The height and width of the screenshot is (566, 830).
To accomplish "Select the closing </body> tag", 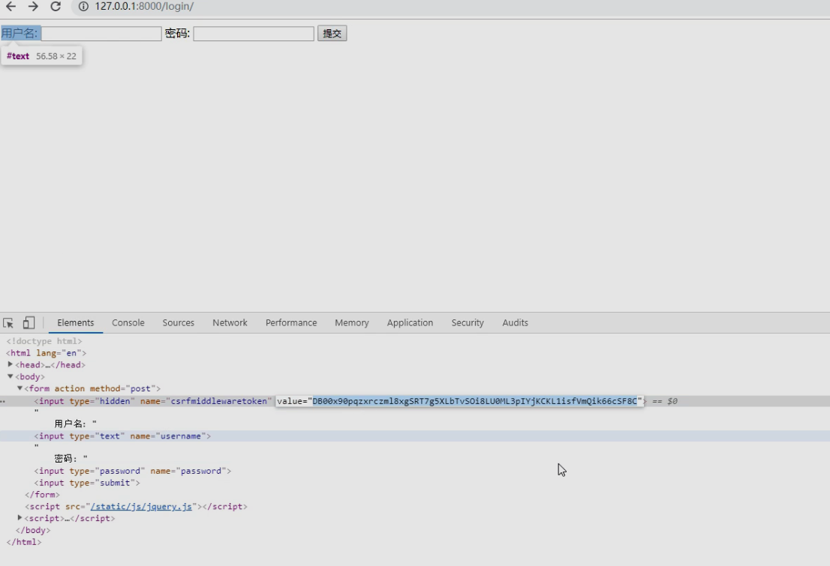I will pyautogui.click(x=33, y=530).
